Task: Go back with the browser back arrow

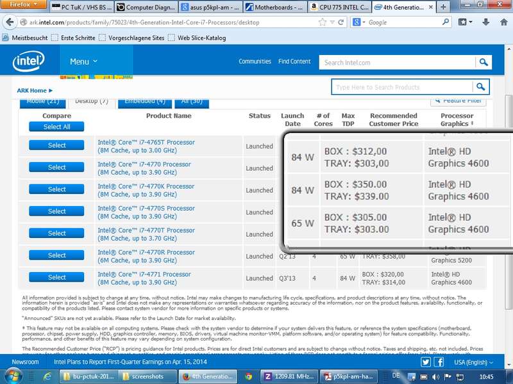Action: click(10, 22)
